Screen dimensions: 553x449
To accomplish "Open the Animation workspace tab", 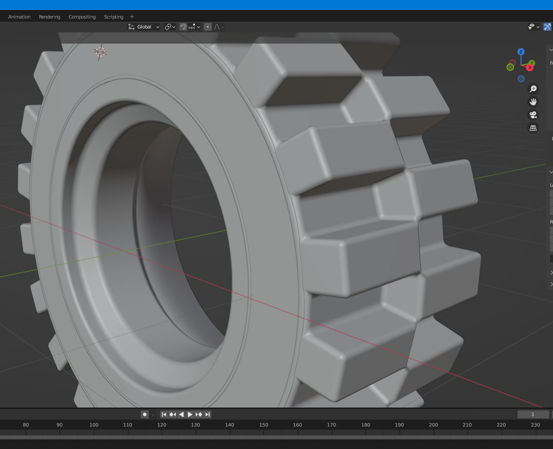I will (x=19, y=17).
